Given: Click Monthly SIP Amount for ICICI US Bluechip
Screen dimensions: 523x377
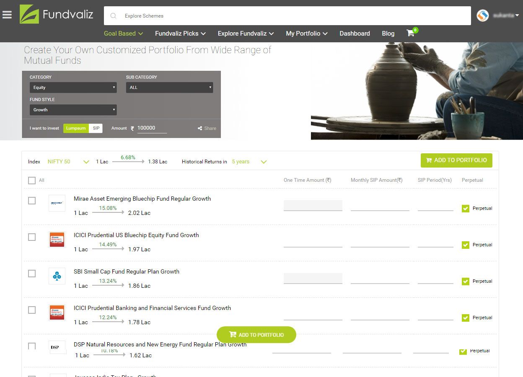Looking at the screenshot, I should click(380, 242).
